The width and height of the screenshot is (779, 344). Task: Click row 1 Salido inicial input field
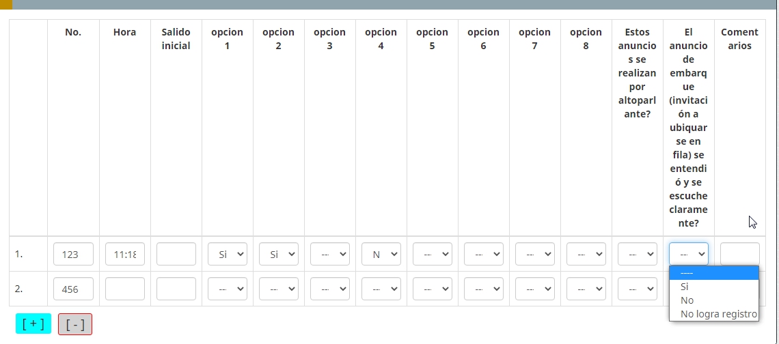point(176,255)
